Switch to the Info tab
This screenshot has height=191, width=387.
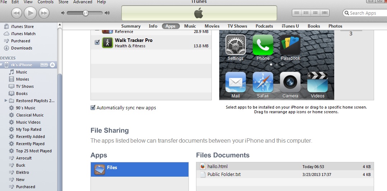coord(153,26)
